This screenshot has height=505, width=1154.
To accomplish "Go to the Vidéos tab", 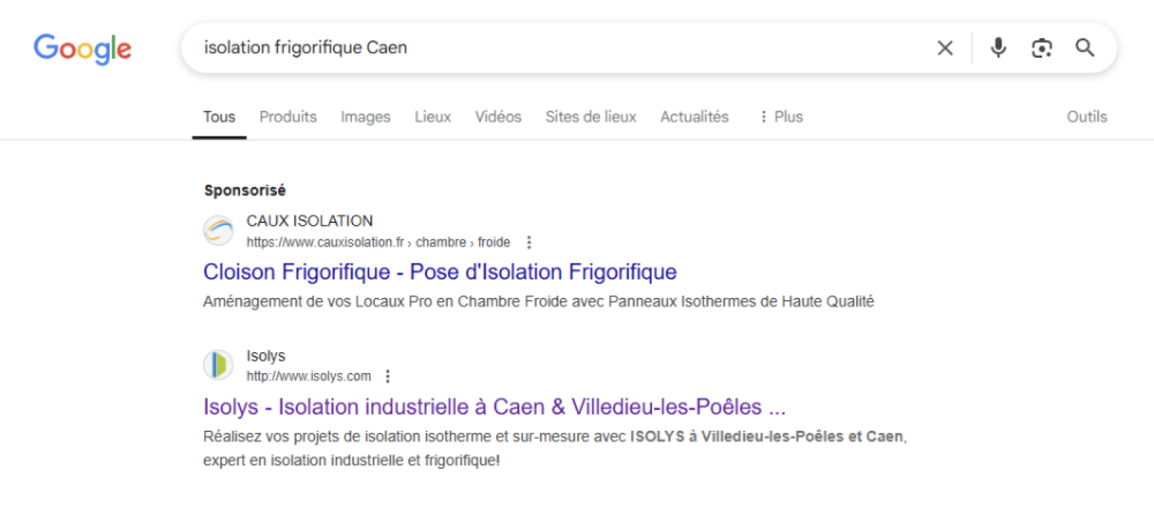I will coord(498,117).
